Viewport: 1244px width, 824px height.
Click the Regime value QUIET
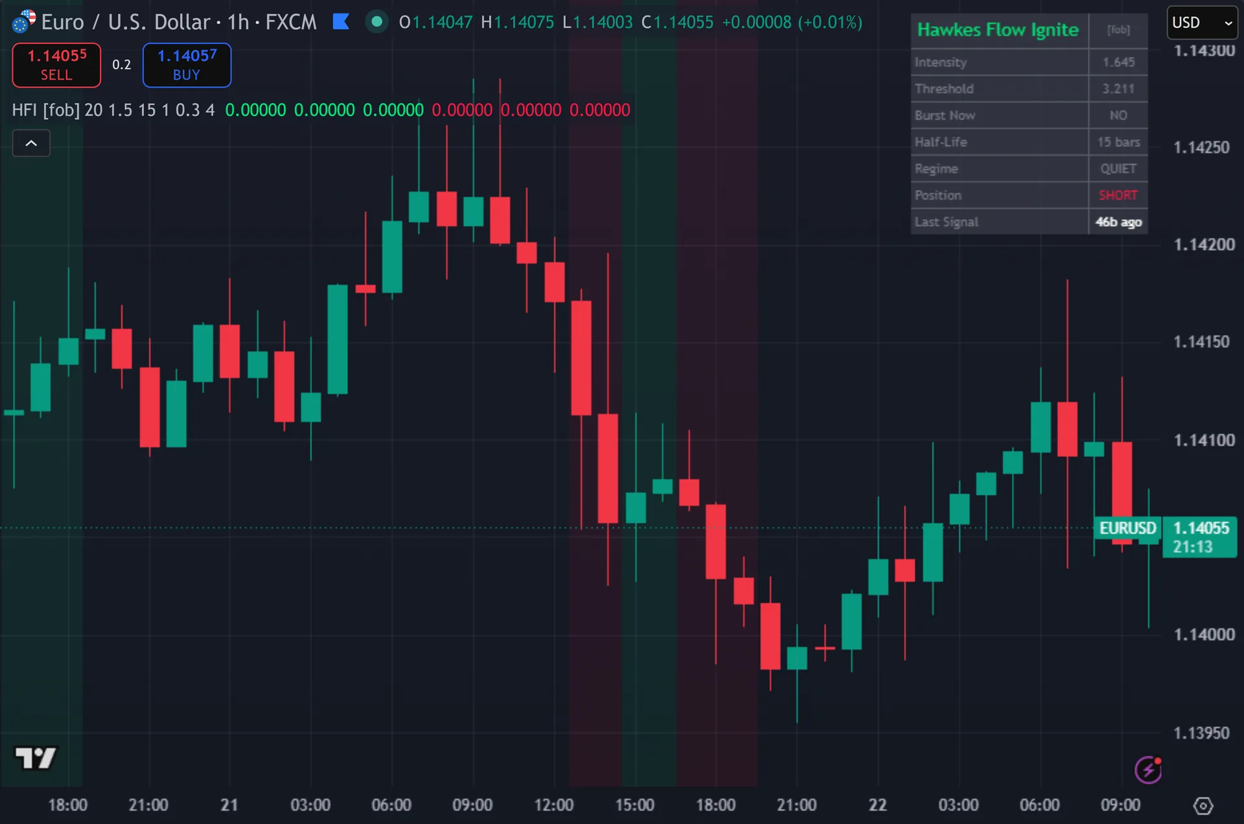(x=1119, y=168)
